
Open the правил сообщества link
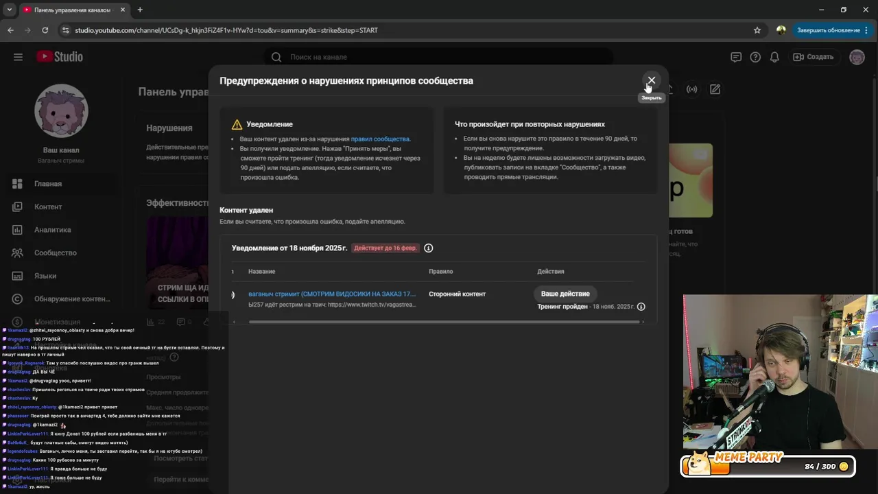(x=380, y=139)
